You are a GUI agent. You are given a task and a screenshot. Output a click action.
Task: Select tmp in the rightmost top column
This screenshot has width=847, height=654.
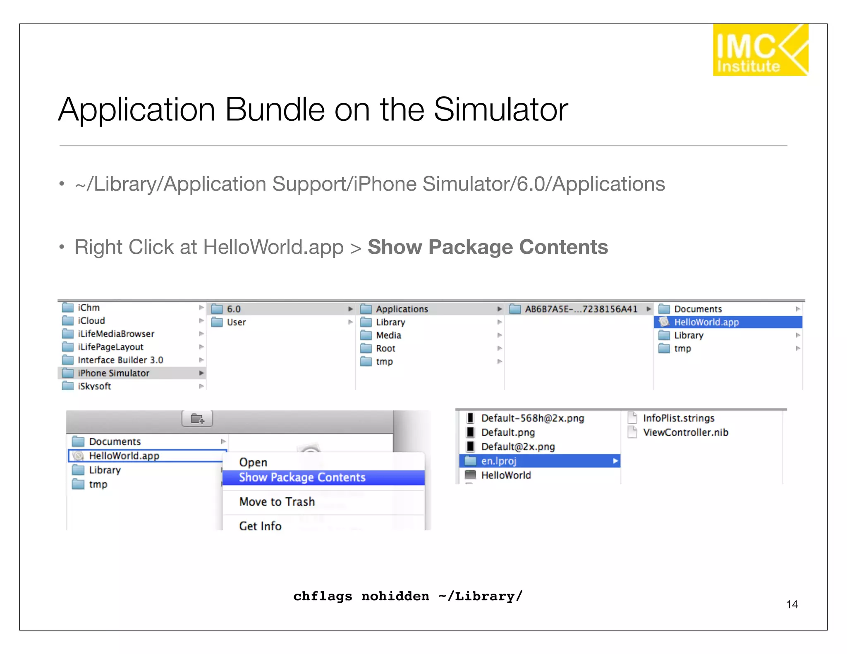click(728, 348)
